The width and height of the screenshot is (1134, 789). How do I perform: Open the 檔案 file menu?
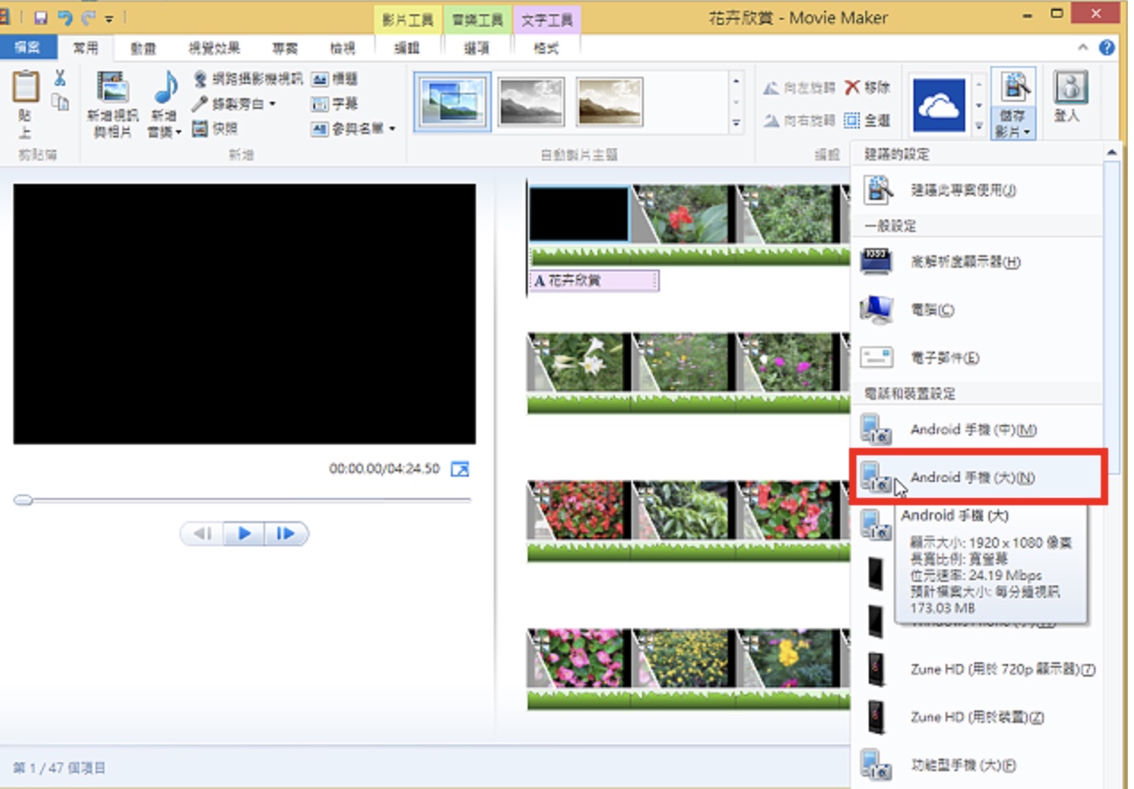tap(28, 47)
